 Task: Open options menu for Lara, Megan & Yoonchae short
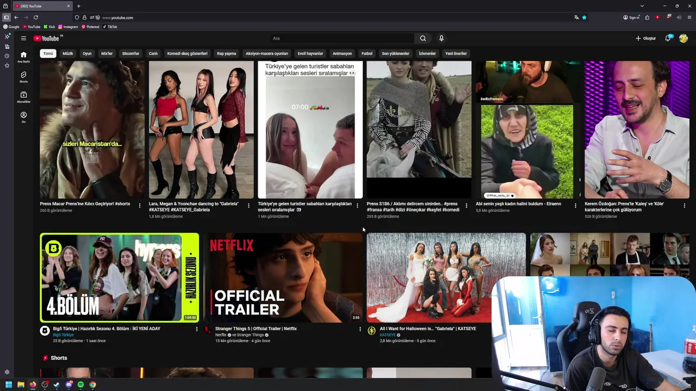[248, 205]
